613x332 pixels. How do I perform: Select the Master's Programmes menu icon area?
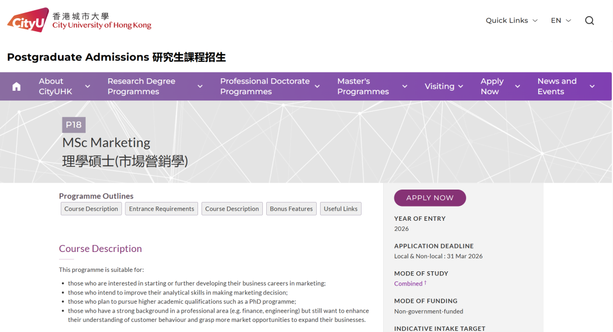tap(404, 86)
